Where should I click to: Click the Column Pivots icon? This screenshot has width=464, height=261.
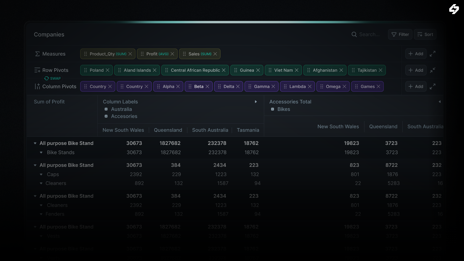pyautogui.click(x=37, y=87)
